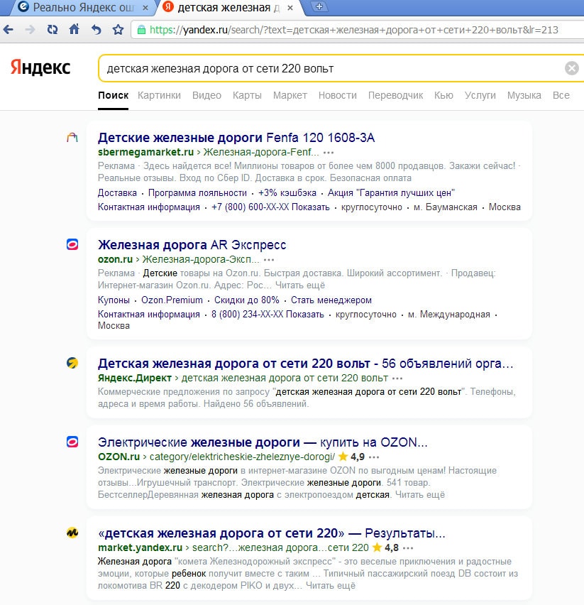Click Ozon favicon beside AR Экспресс result
Viewport: 584px width, 605px height.
click(x=72, y=244)
